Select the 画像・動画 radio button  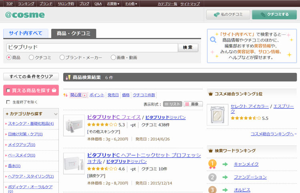tap(113, 57)
